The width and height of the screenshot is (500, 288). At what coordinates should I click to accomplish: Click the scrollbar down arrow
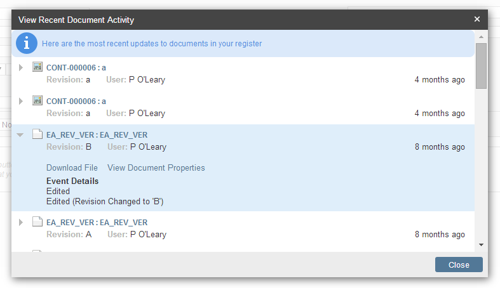[x=481, y=245]
